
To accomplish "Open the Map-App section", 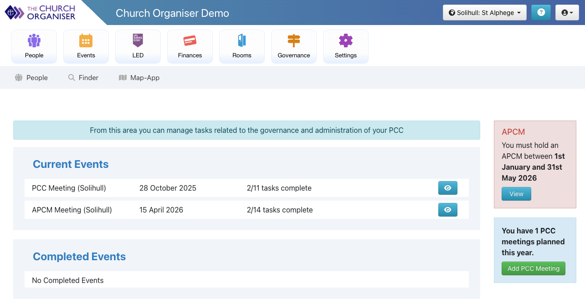I will [139, 77].
